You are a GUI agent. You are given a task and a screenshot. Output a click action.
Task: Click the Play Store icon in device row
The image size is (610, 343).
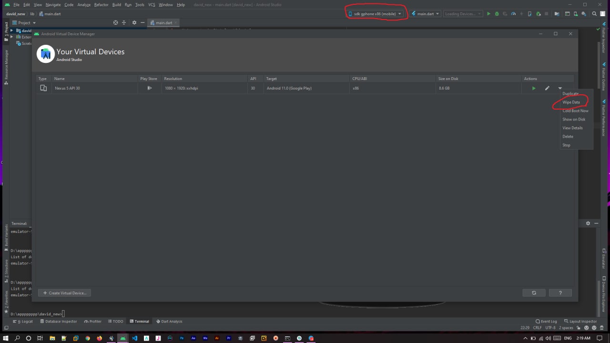(x=149, y=88)
